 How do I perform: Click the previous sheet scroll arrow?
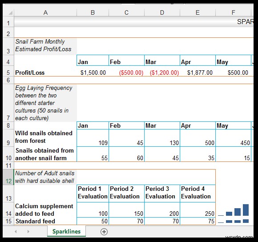click(16, 231)
